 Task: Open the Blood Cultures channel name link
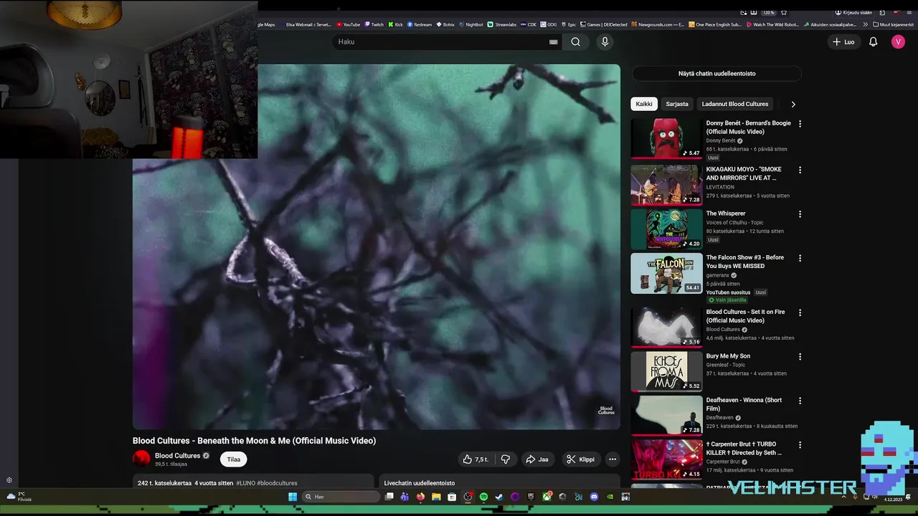tap(178, 456)
